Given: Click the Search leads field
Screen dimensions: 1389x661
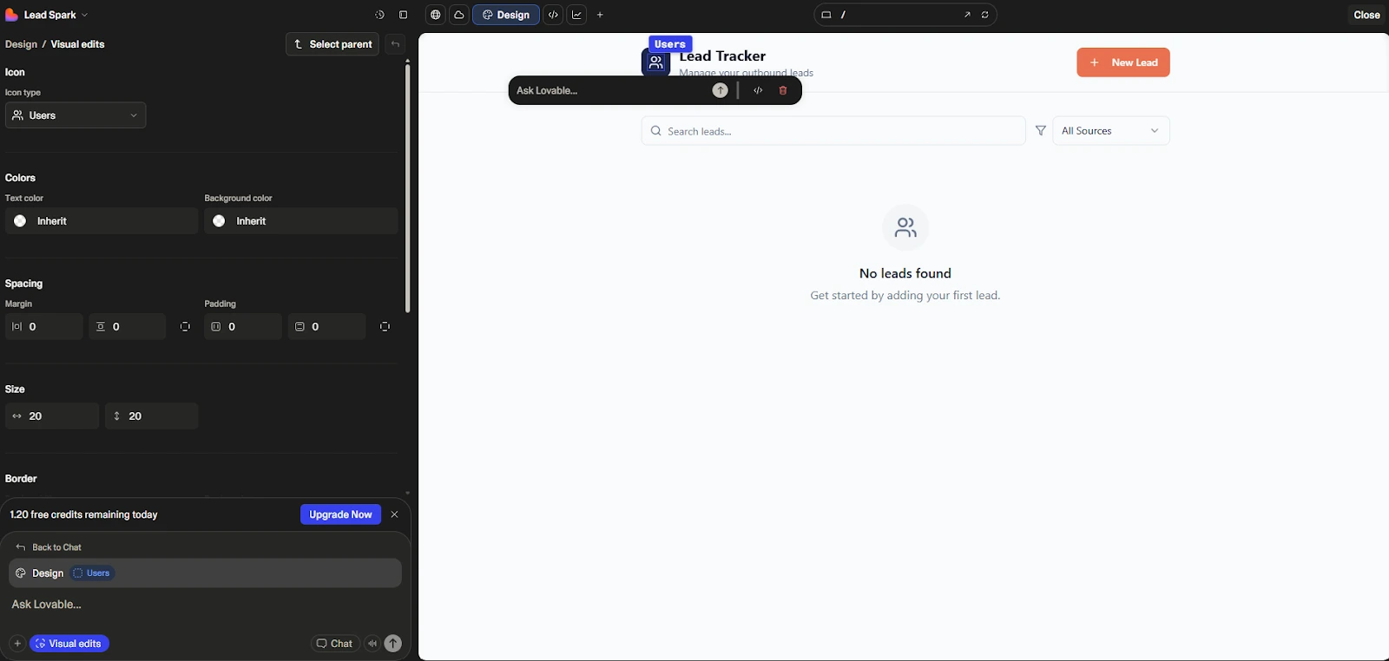Looking at the screenshot, I should (x=833, y=131).
